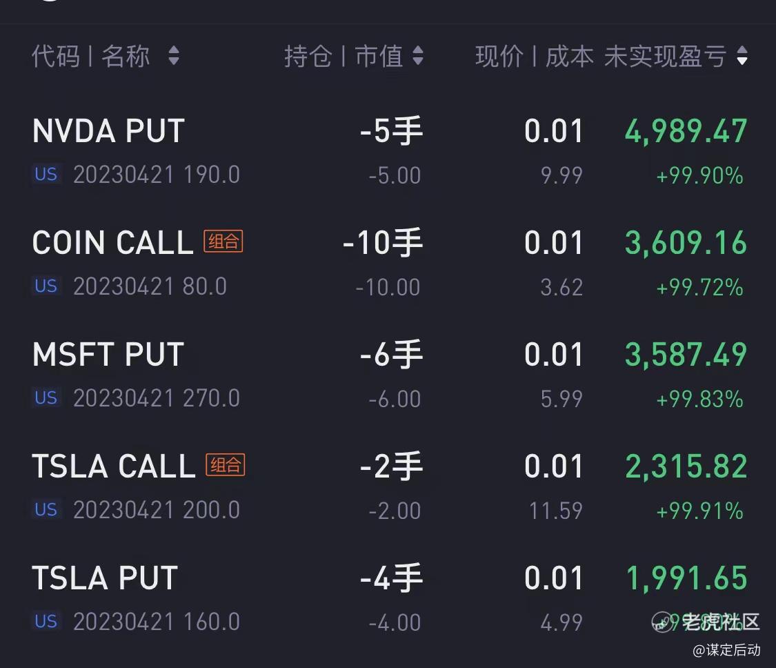This screenshot has height=668, width=776.
Task: Open COIN CALL 20230421 80.0 details
Action: pos(388,262)
